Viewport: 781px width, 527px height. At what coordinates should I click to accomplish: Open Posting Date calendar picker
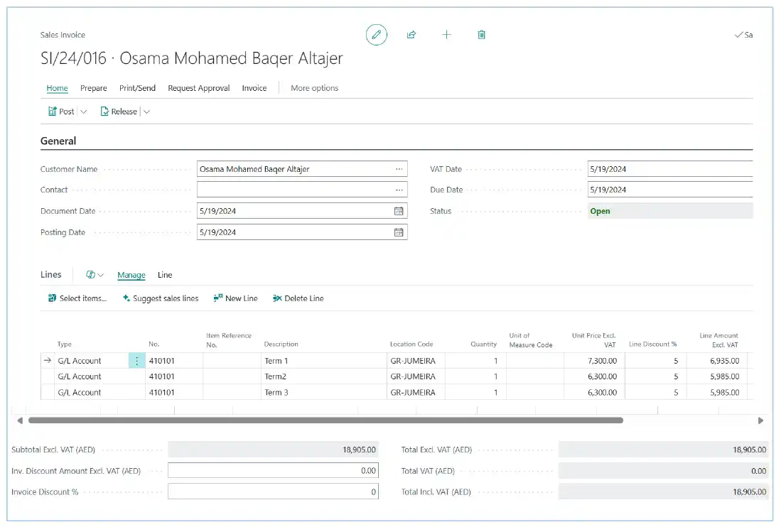[399, 232]
